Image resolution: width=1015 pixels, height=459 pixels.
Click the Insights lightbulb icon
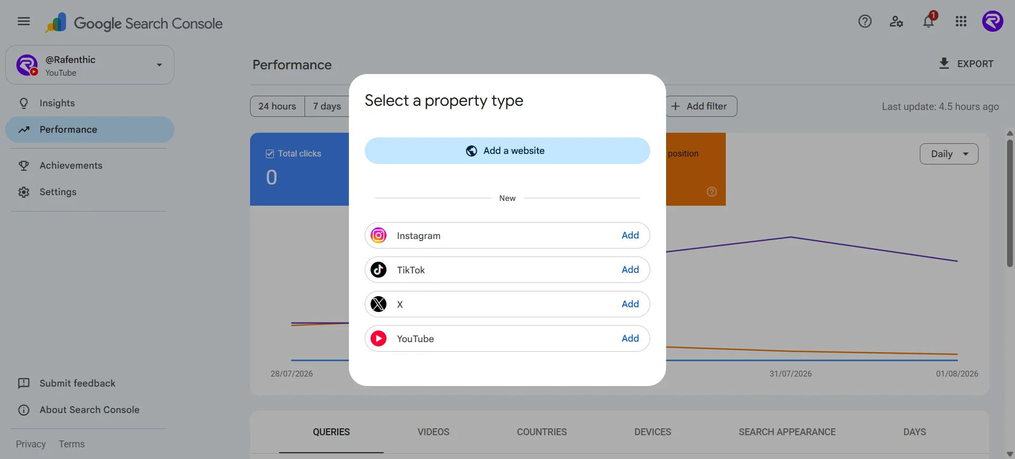[x=24, y=103]
